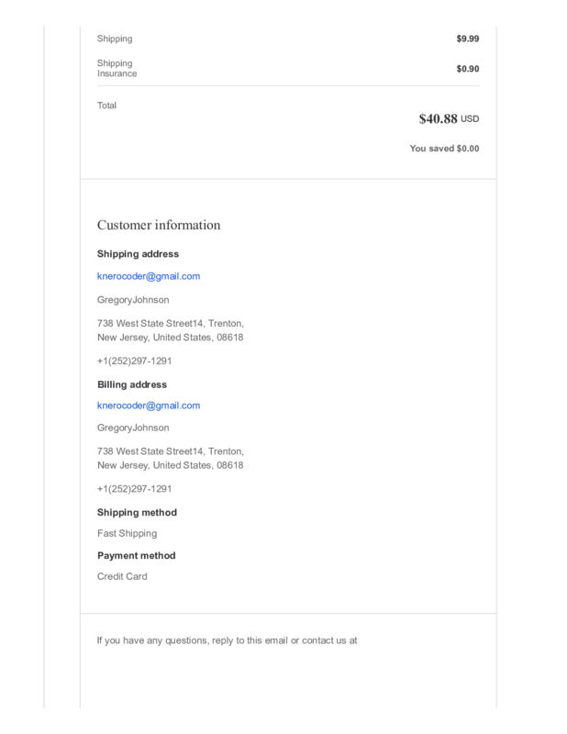
Task: Select the billing phone number +1(252)297-1291
Action: click(x=134, y=489)
